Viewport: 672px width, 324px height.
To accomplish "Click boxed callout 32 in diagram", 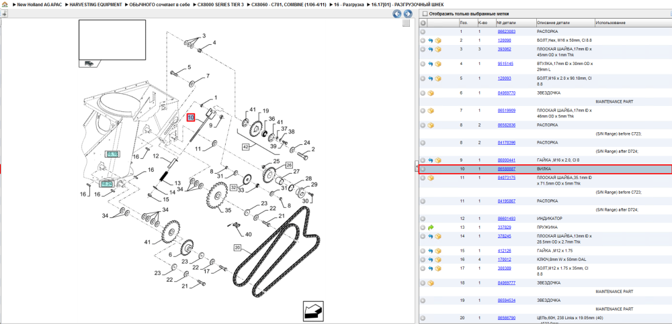I will pyautogui.click(x=233, y=187).
